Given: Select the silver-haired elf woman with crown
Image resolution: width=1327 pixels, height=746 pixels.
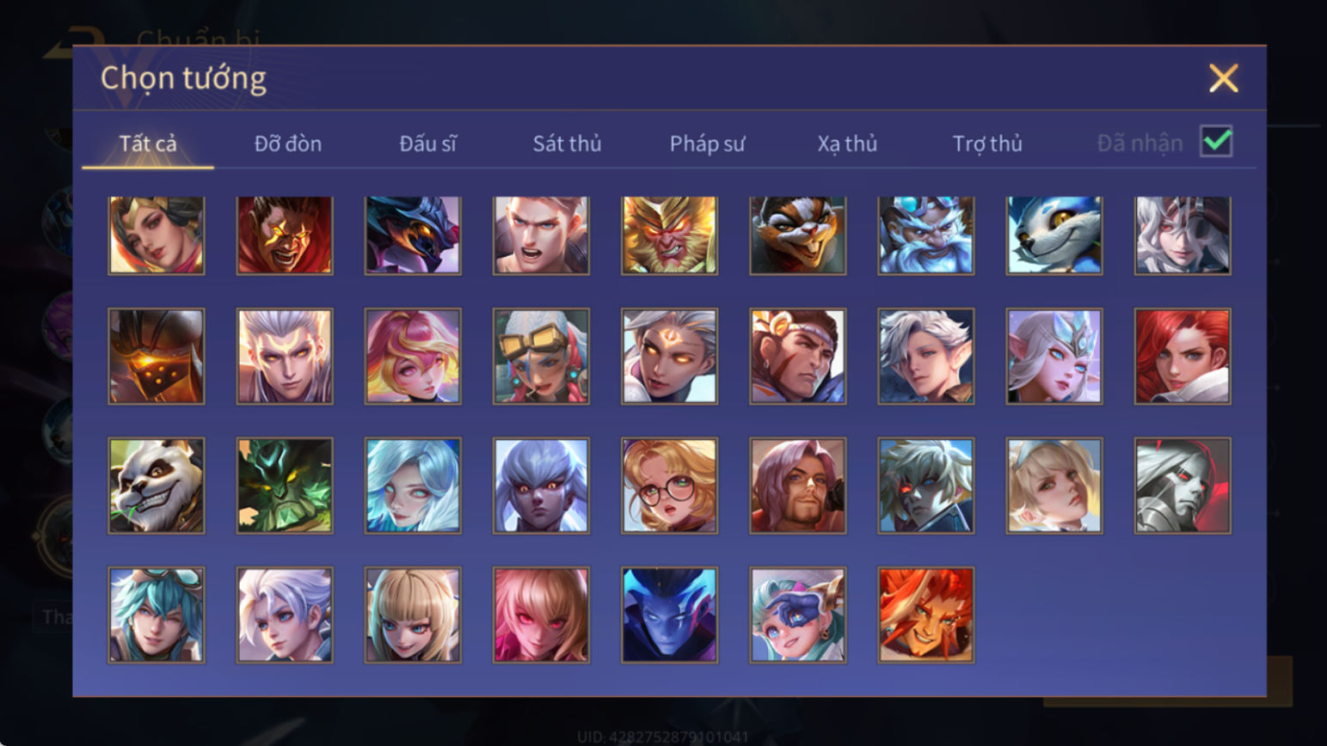Looking at the screenshot, I should 1054,356.
